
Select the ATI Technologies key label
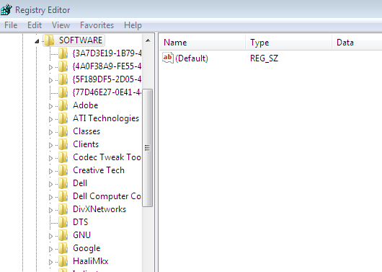coord(106,118)
